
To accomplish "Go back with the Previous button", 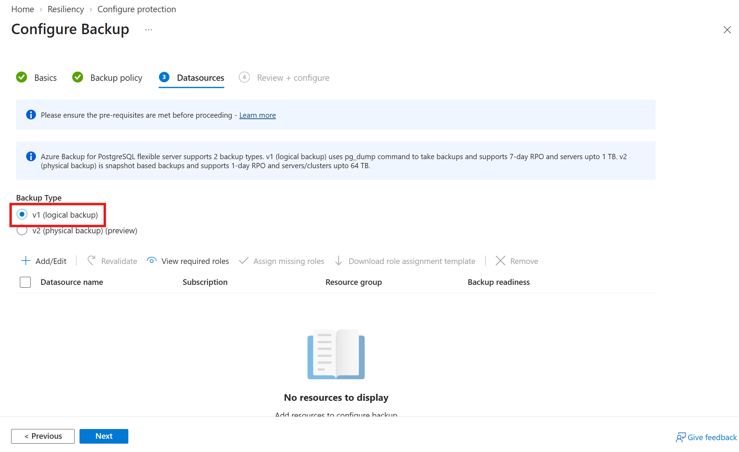I will tap(43, 436).
